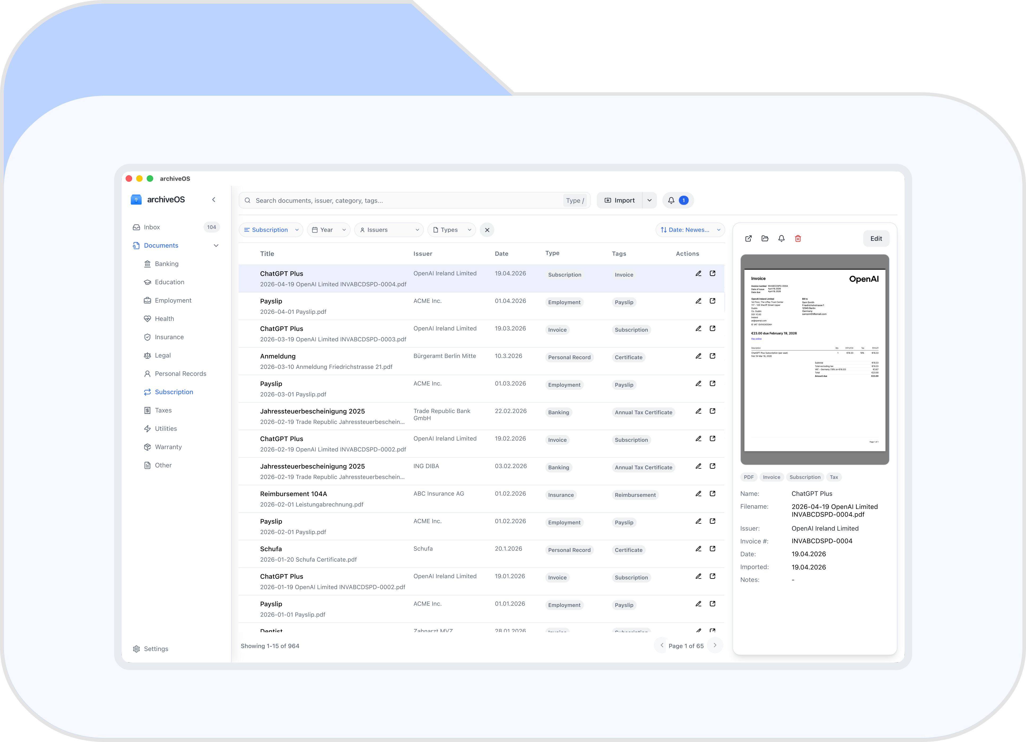Click the Edit button in preview
Image resolution: width=1026 pixels, height=742 pixels.
(876, 238)
